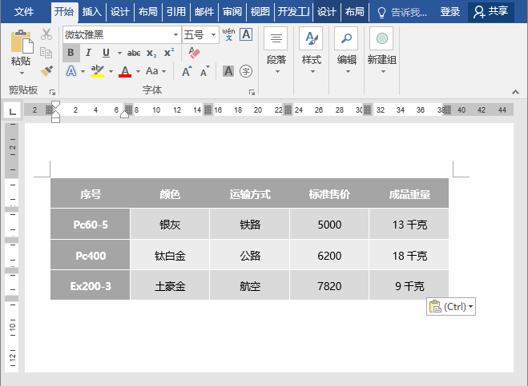Click the 登录 sign-in link
The height and width of the screenshot is (386, 528).
pos(450,12)
